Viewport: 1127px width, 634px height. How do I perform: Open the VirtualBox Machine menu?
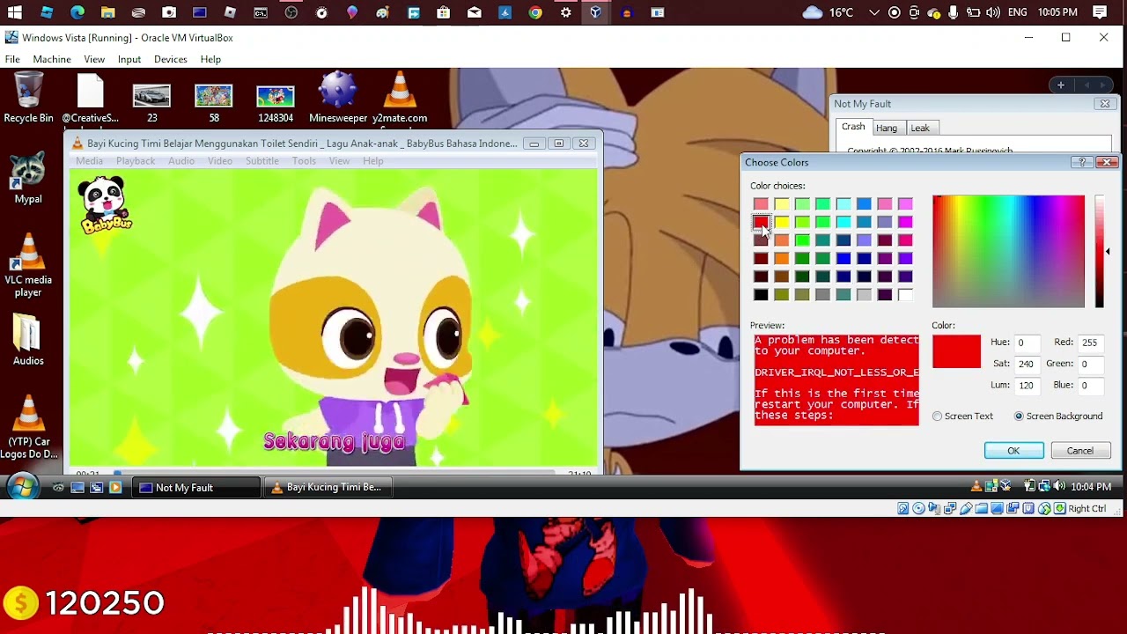[x=52, y=59]
